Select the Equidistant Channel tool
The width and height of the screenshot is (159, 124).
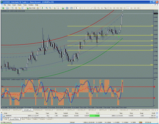95,8
